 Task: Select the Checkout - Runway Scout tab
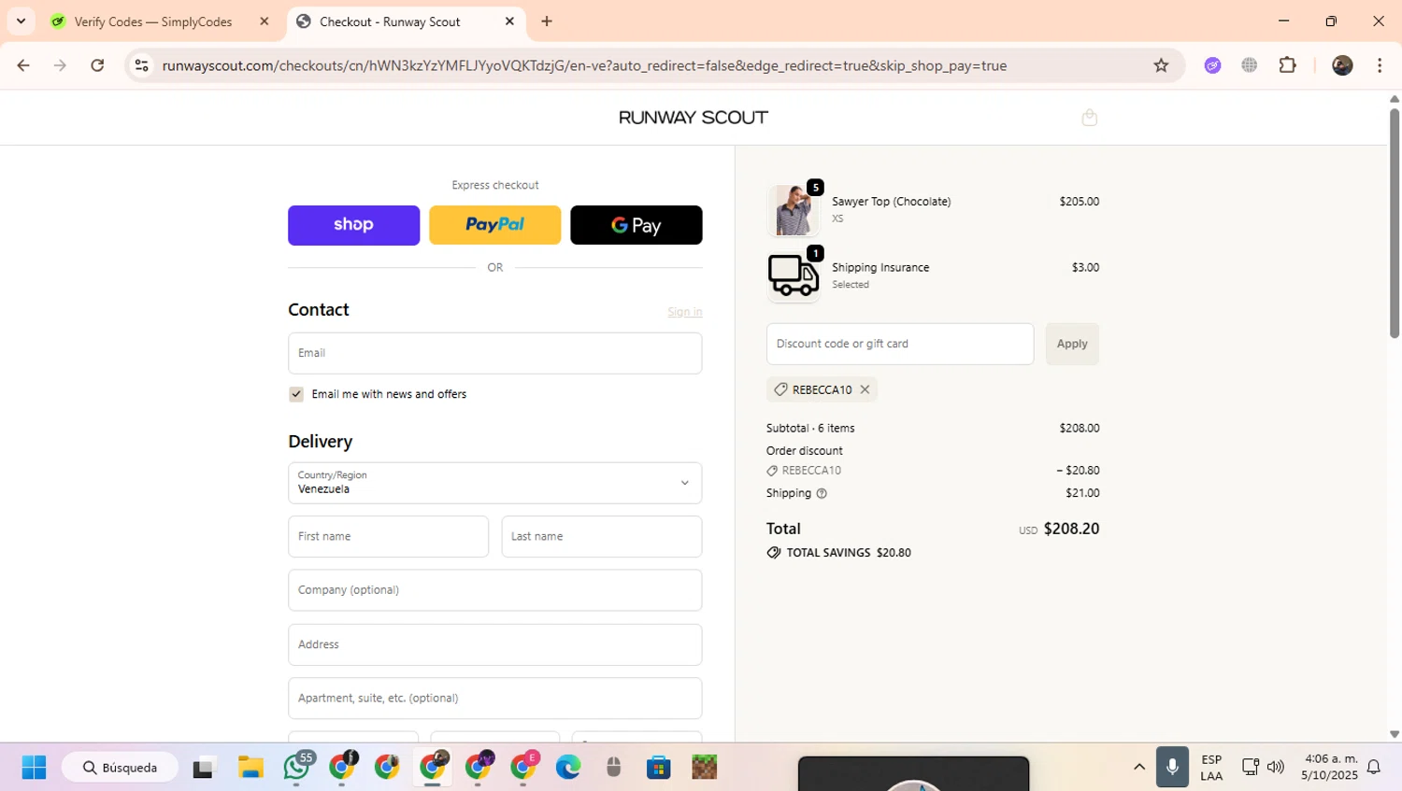tap(390, 21)
